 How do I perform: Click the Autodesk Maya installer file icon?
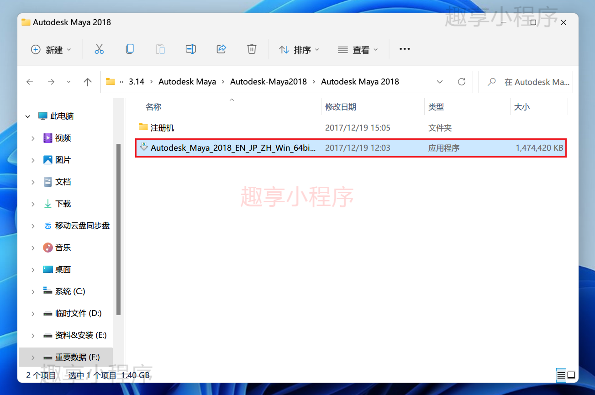click(144, 147)
